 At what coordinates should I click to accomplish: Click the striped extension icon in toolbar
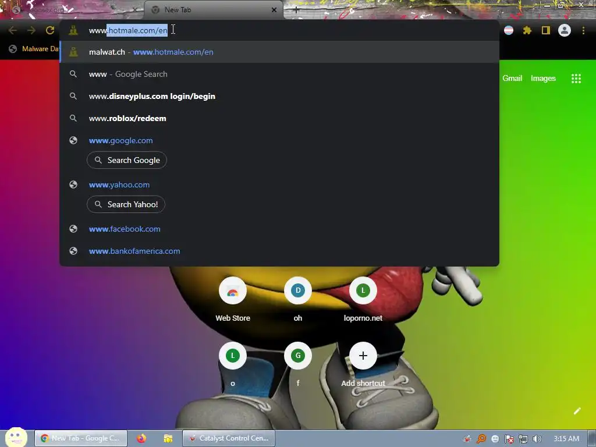click(509, 30)
